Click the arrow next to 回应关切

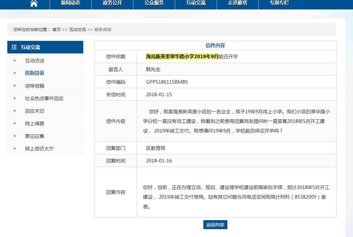point(15,111)
